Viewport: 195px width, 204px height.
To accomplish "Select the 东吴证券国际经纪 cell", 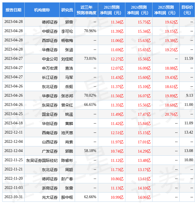I will pyautogui.click(x=42, y=160).
